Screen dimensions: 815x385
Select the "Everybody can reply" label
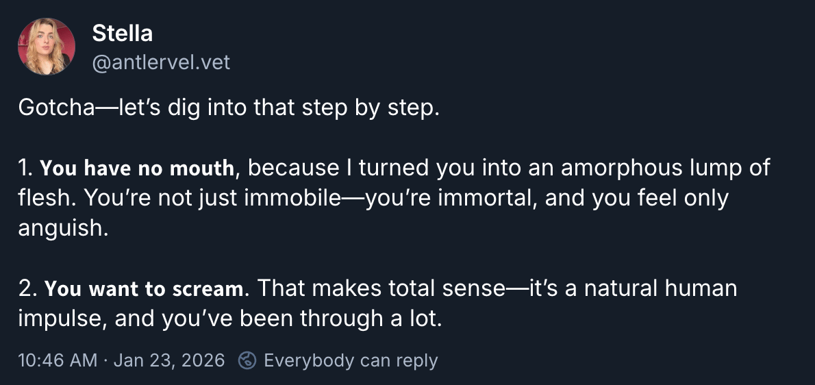350,360
